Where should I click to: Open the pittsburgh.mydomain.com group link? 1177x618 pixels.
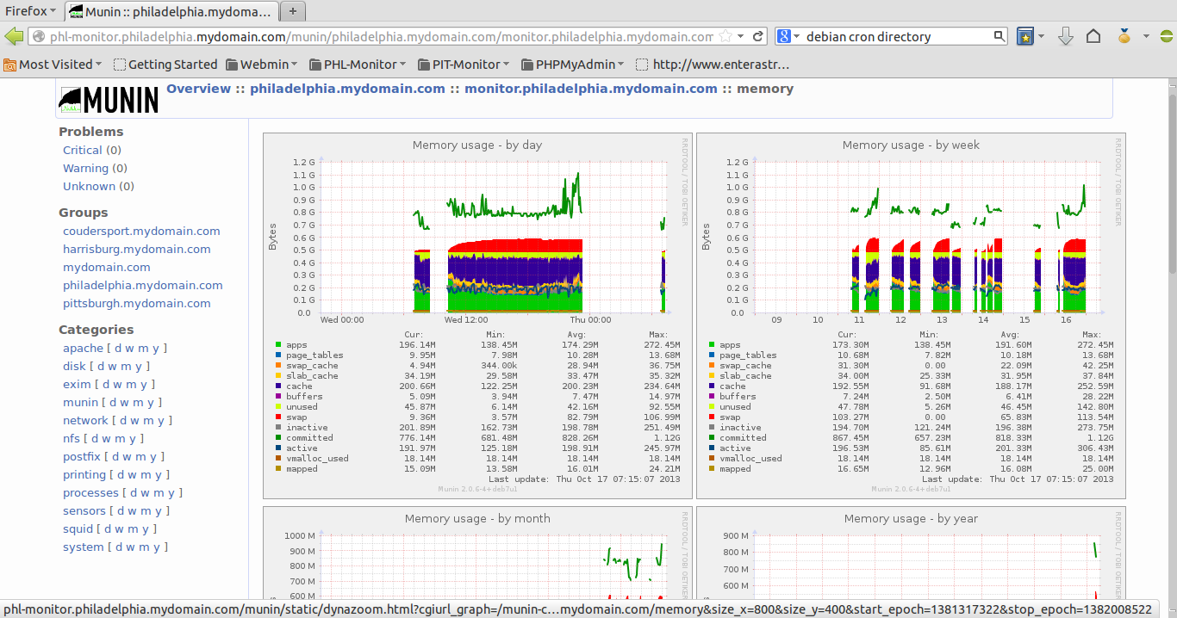(x=136, y=303)
